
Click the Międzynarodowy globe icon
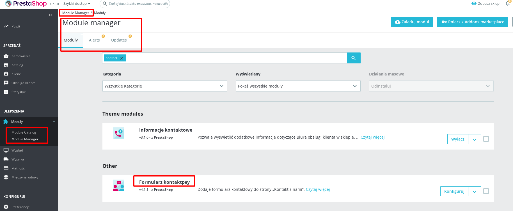click(6, 177)
